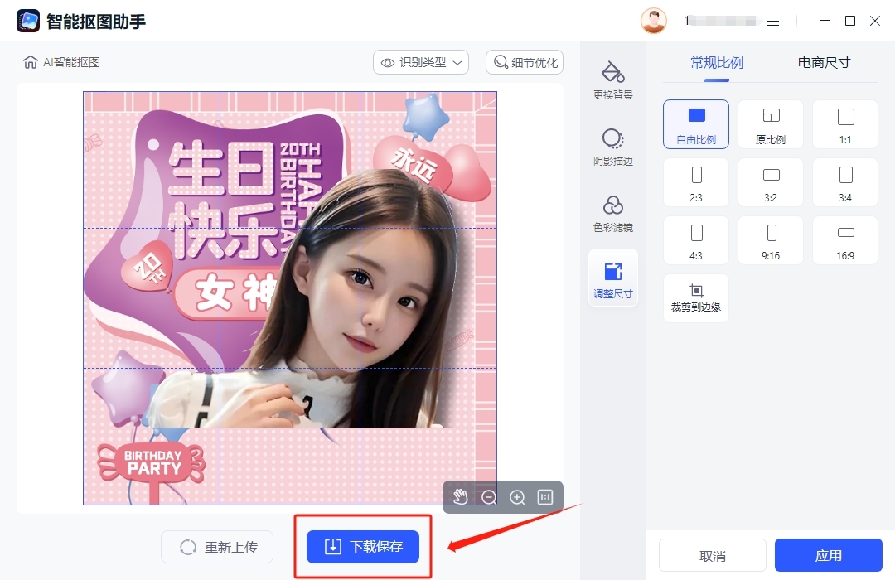Click the zoom in magnifier icon
Viewport: 895px width, 580px height.
[x=517, y=497]
